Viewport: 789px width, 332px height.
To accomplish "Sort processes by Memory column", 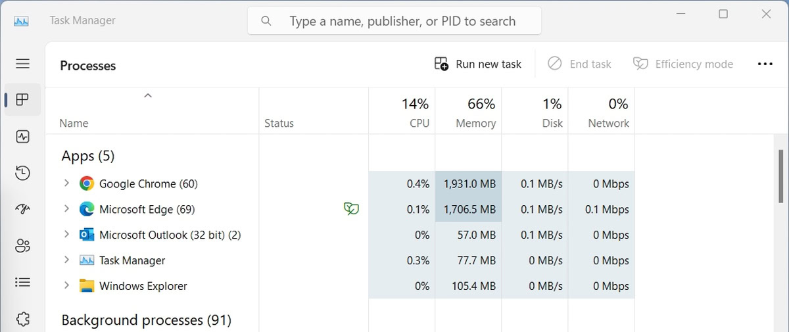I will pos(468,112).
